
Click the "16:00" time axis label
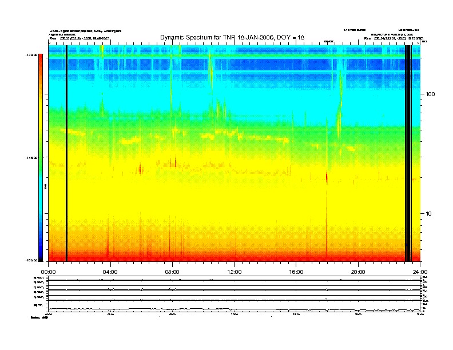(x=296, y=272)
